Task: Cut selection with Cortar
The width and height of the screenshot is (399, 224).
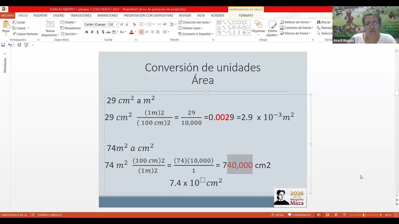Action: click(19, 22)
